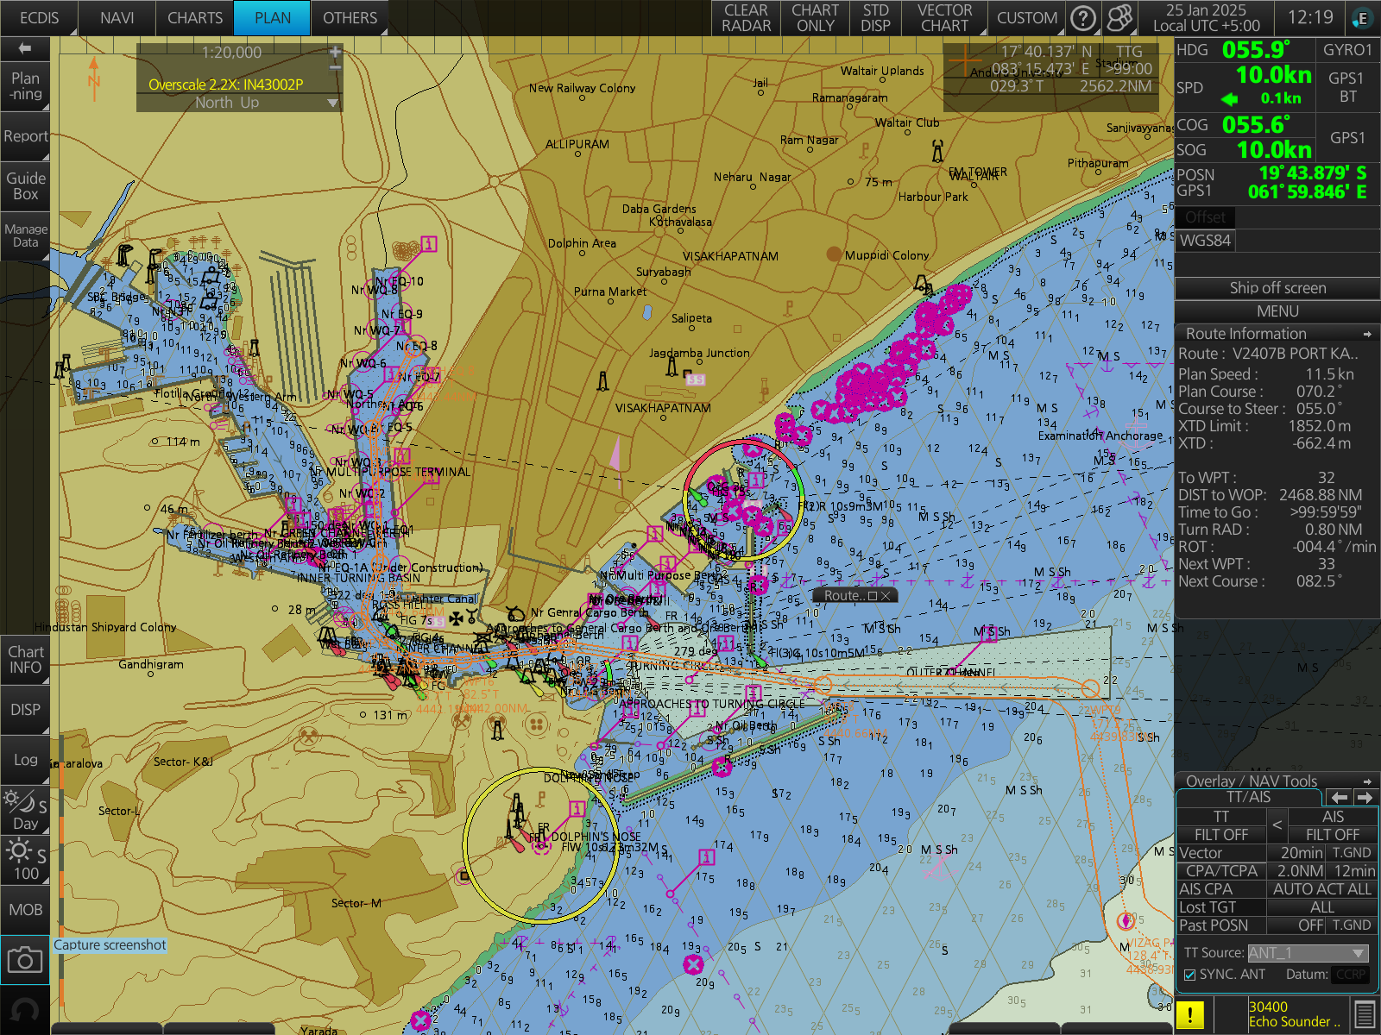The width and height of the screenshot is (1381, 1035).
Task: Click the E brilliance indicator icon beside clock
Action: coord(1363,18)
